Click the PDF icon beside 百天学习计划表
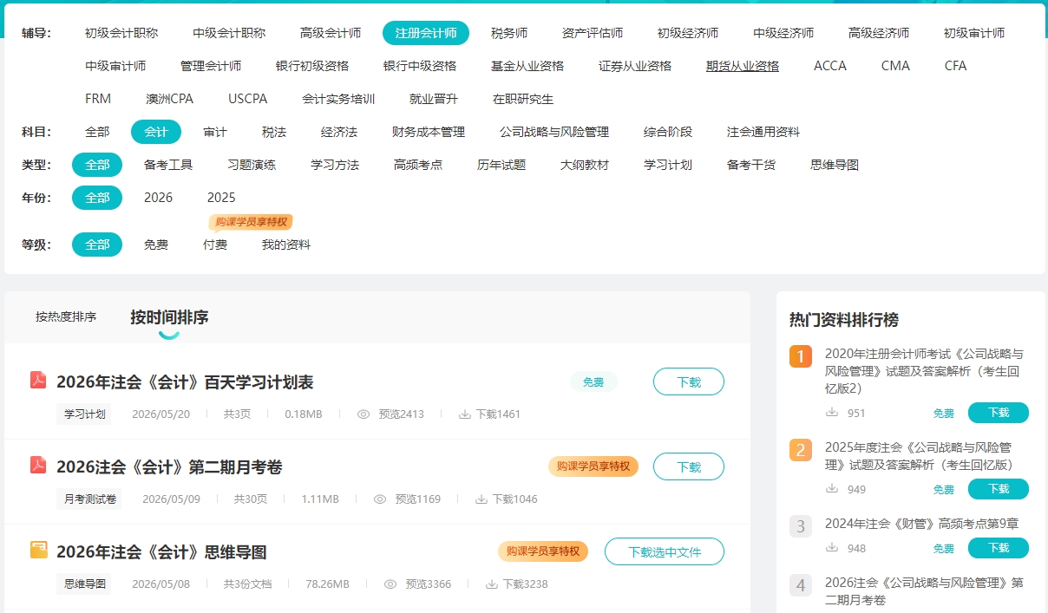Image resolution: width=1048 pixels, height=613 pixels. [38, 380]
